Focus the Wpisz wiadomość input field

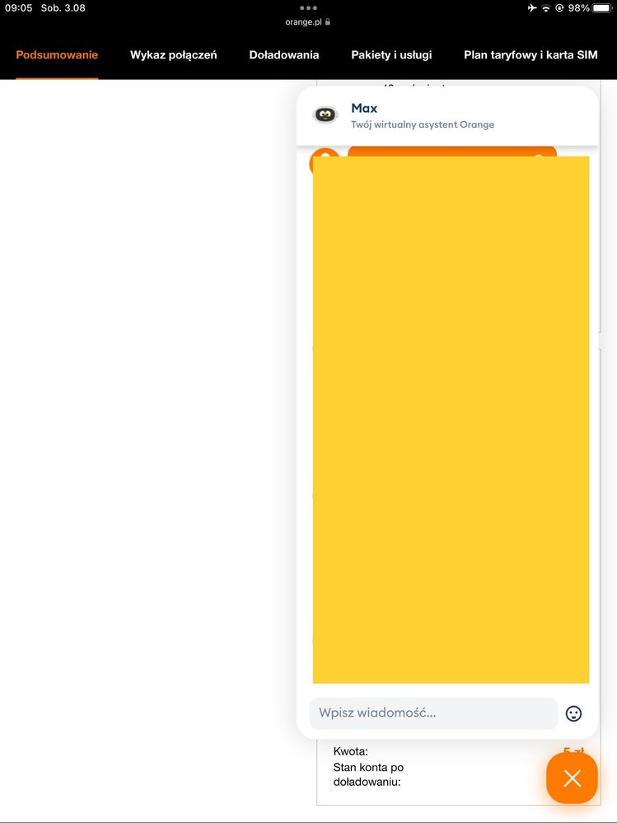pyautogui.click(x=433, y=713)
